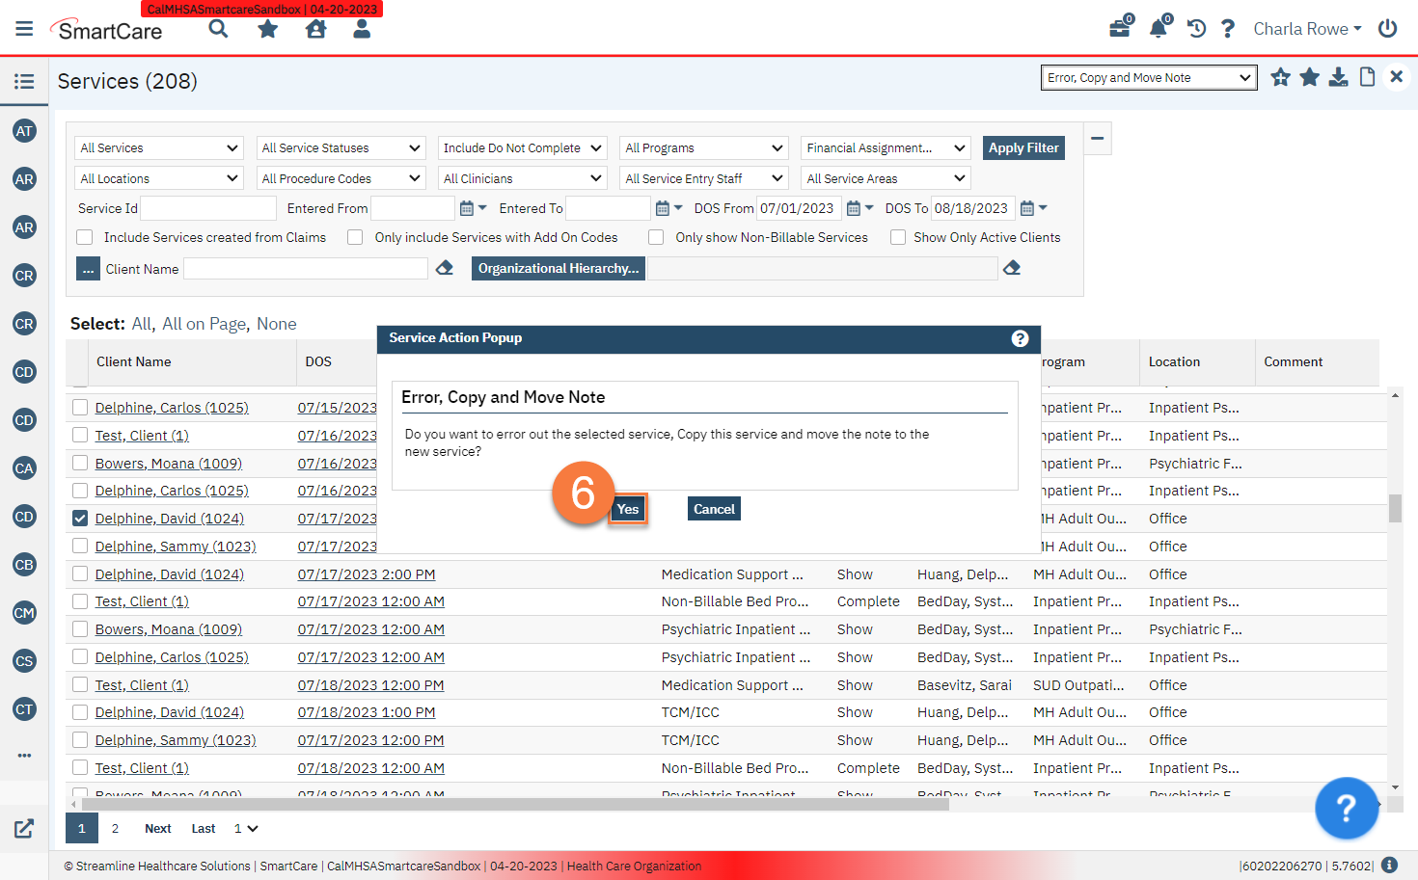Click the power logout icon
The width and height of the screenshot is (1418, 880).
click(1387, 29)
